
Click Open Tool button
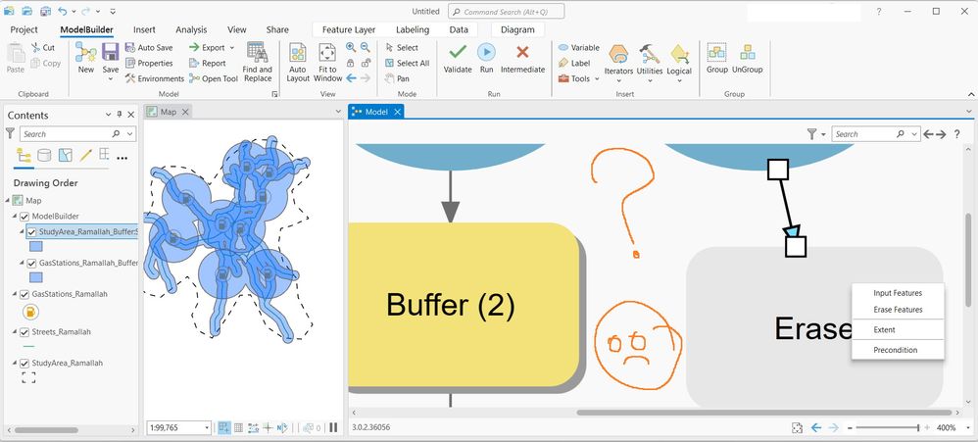(214, 78)
